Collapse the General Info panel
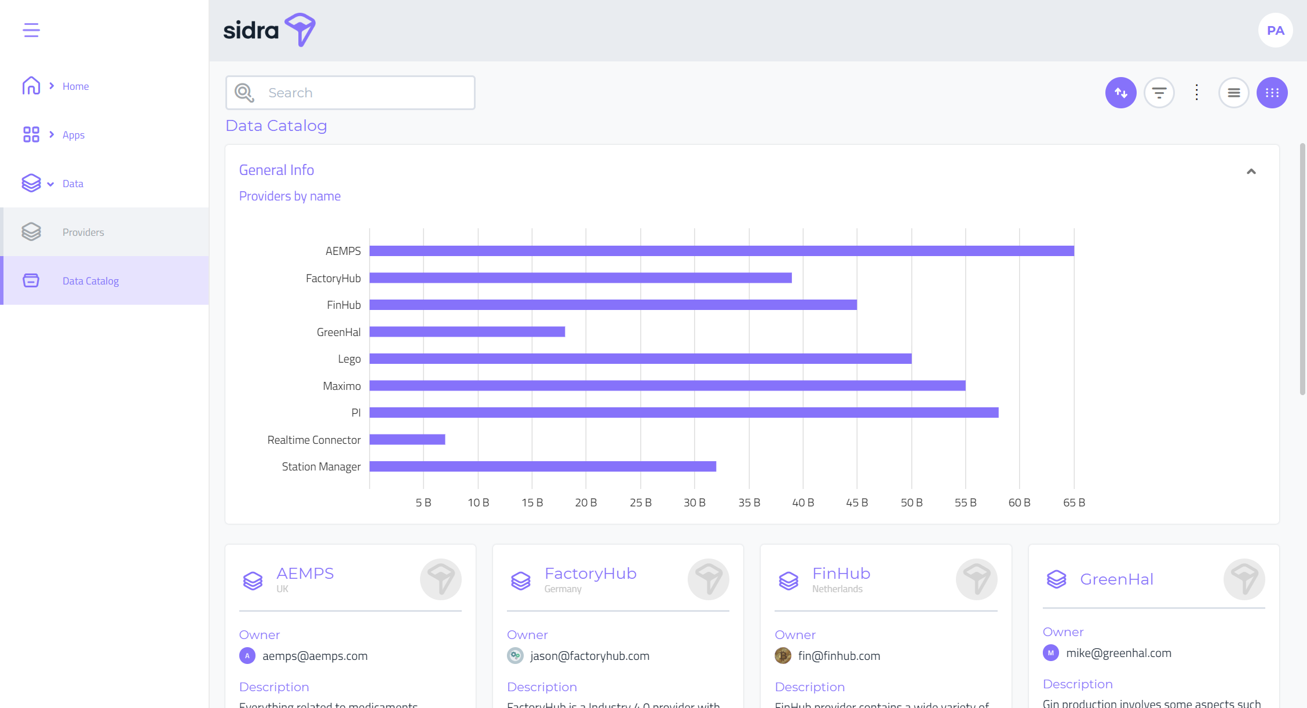This screenshot has height=708, width=1307. 1251,171
